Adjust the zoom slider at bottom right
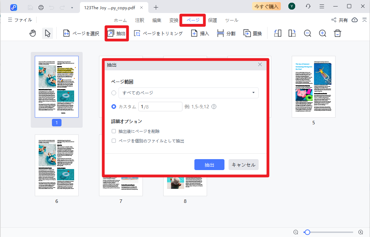 307,232
